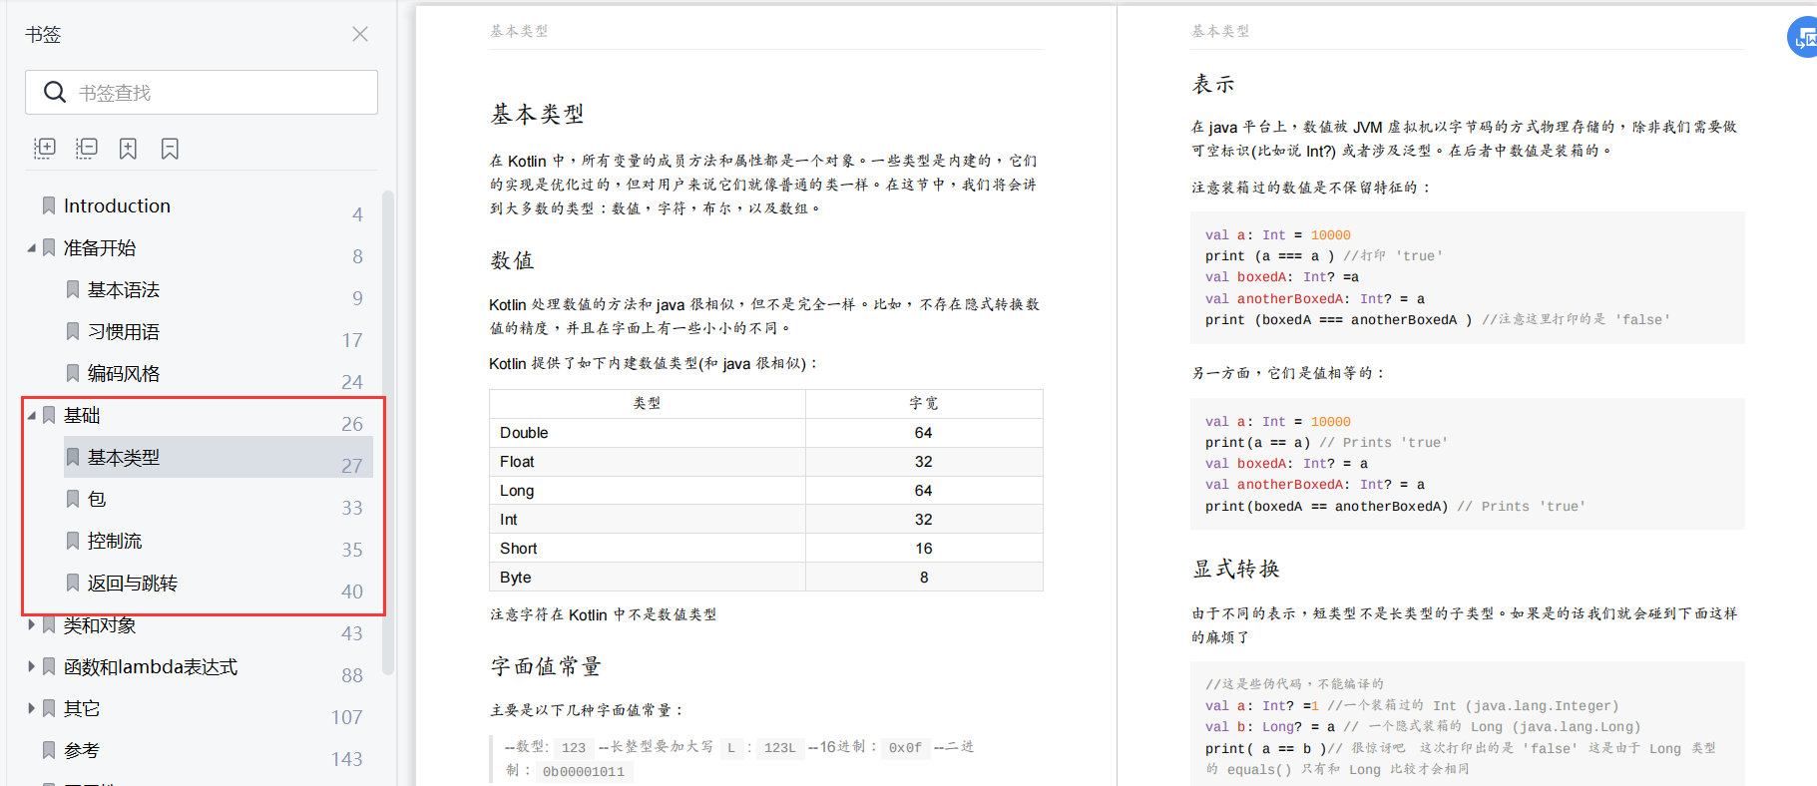Click the 表示 heading on right page

click(1214, 84)
